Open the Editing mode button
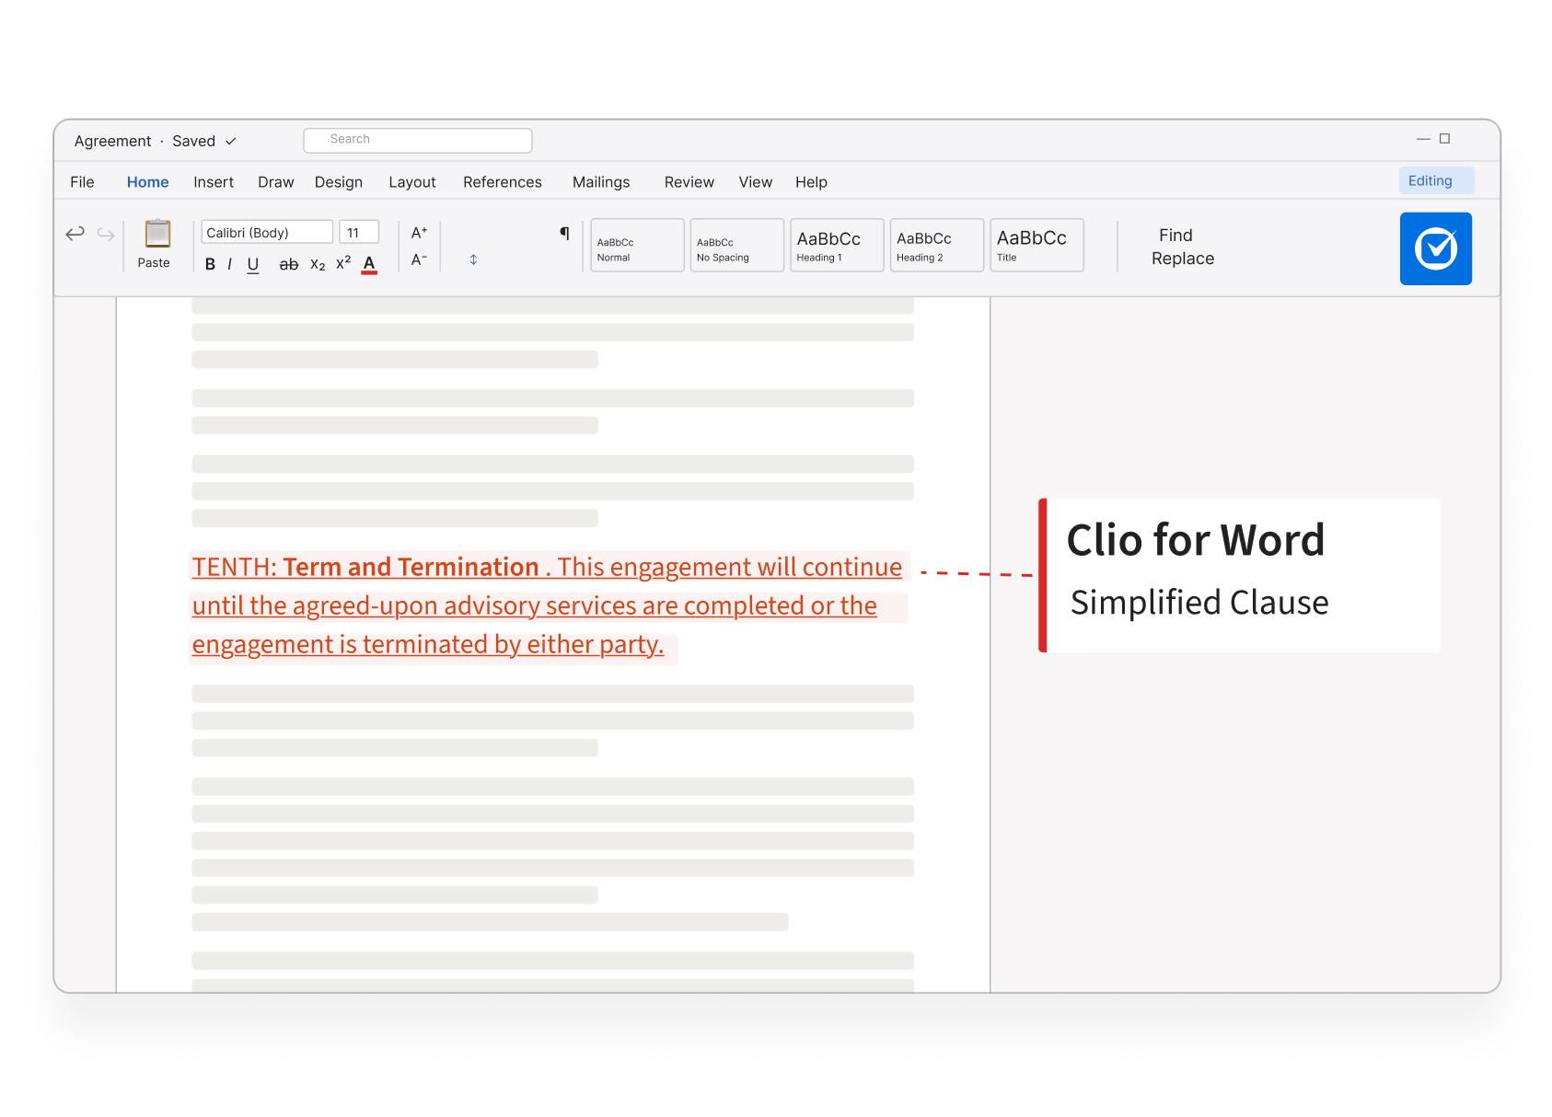The image size is (1552, 1117). point(1436,180)
